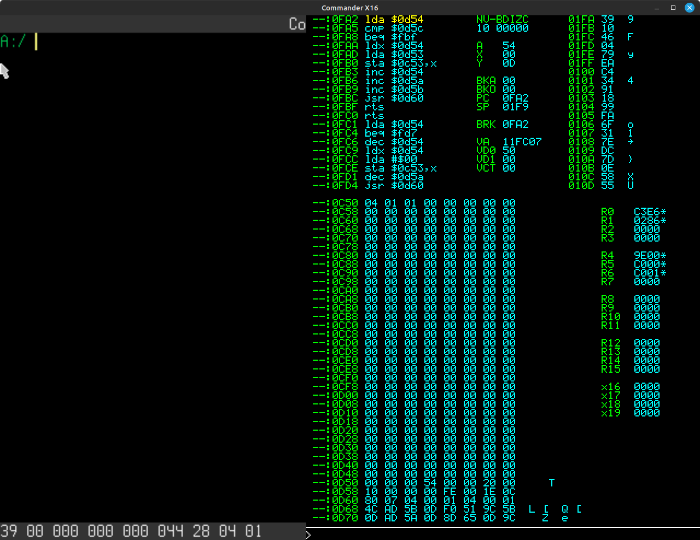The height and width of the screenshot is (540, 700).
Task: Click memory row 0D00
Action: pyautogui.click(x=414, y=396)
